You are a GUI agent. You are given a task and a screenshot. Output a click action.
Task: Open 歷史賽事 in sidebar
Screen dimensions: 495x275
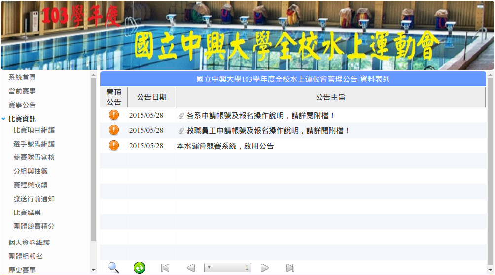[x=22, y=270]
